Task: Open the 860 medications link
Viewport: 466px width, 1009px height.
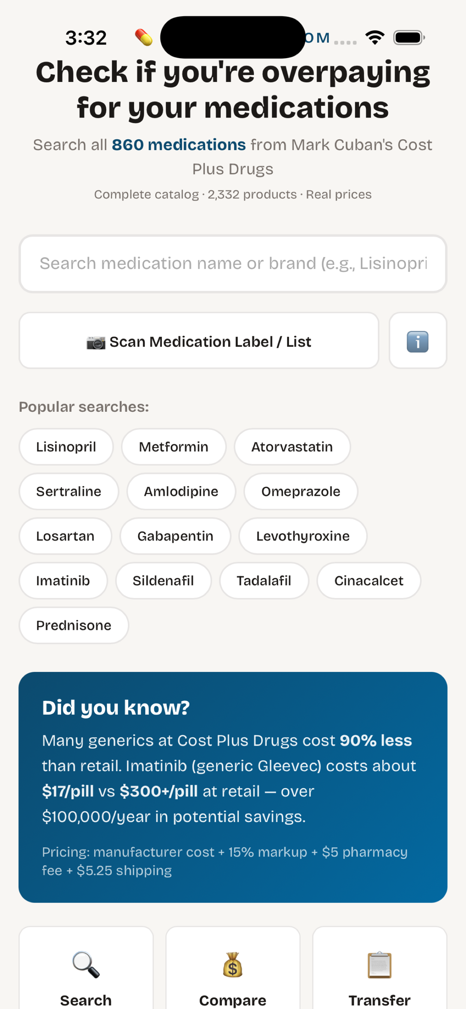Action: coord(179,145)
